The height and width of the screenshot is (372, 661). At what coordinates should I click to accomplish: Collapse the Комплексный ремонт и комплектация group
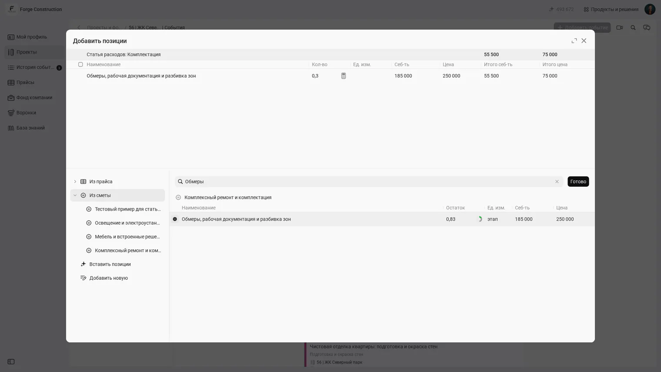(x=178, y=198)
